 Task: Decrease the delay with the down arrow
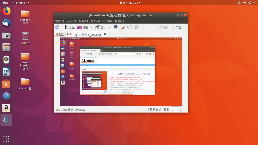click(x=180, y=111)
